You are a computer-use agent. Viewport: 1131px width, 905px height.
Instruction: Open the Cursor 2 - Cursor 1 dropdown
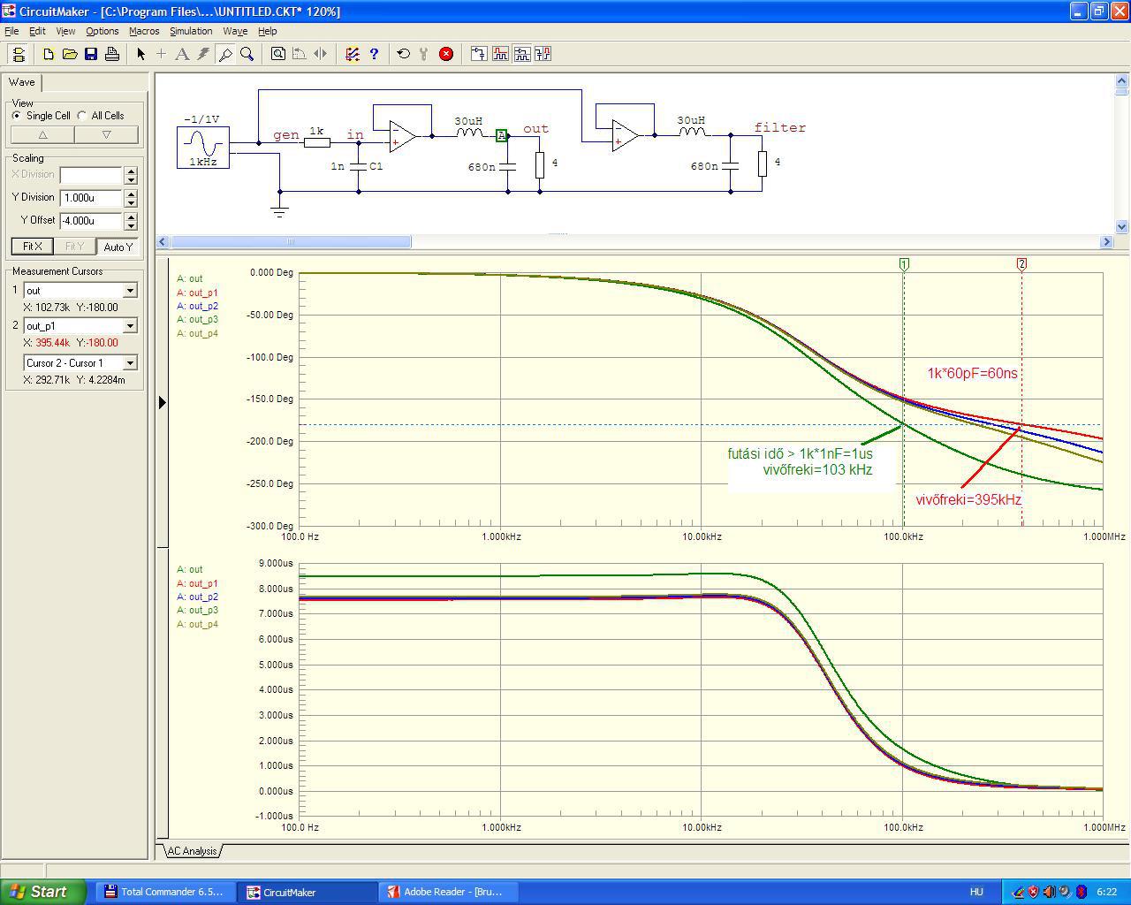point(130,363)
